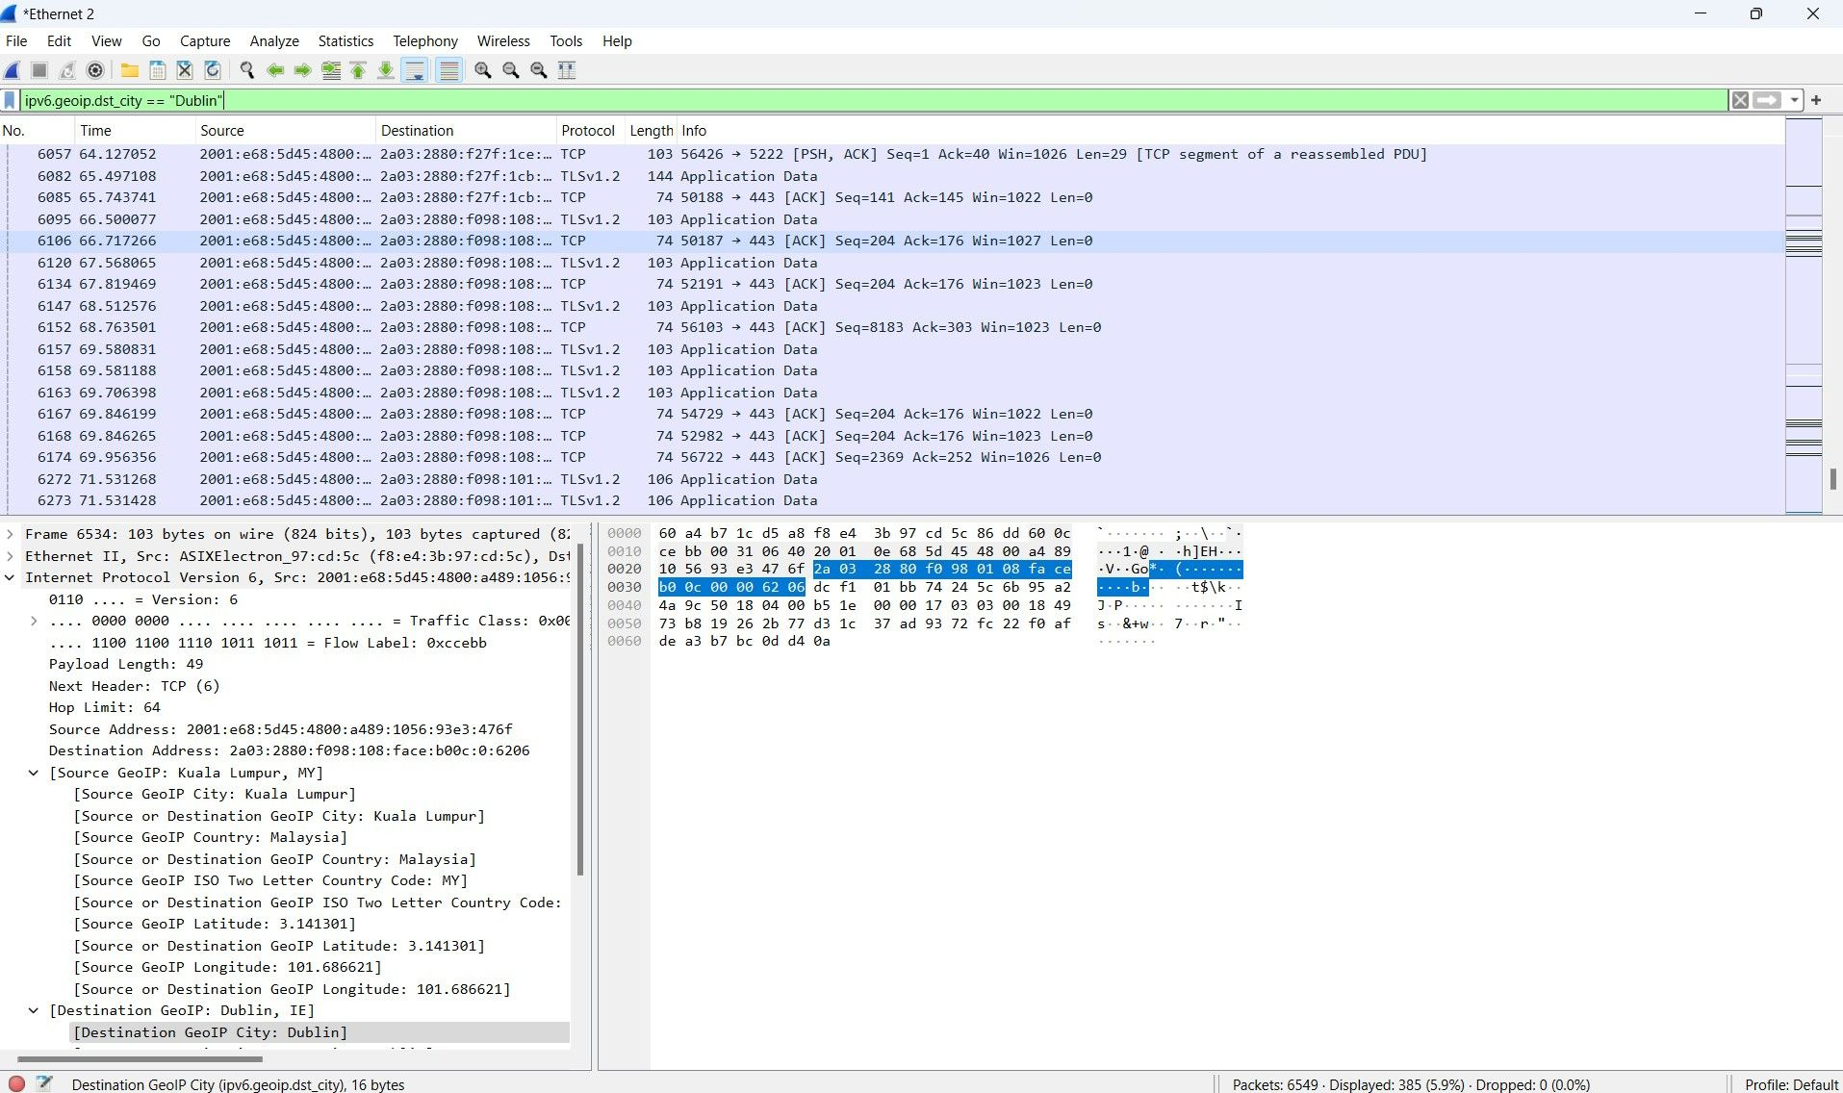This screenshot has width=1843, height=1093.
Task: Click in the display filter field
Action: click(866, 100)
